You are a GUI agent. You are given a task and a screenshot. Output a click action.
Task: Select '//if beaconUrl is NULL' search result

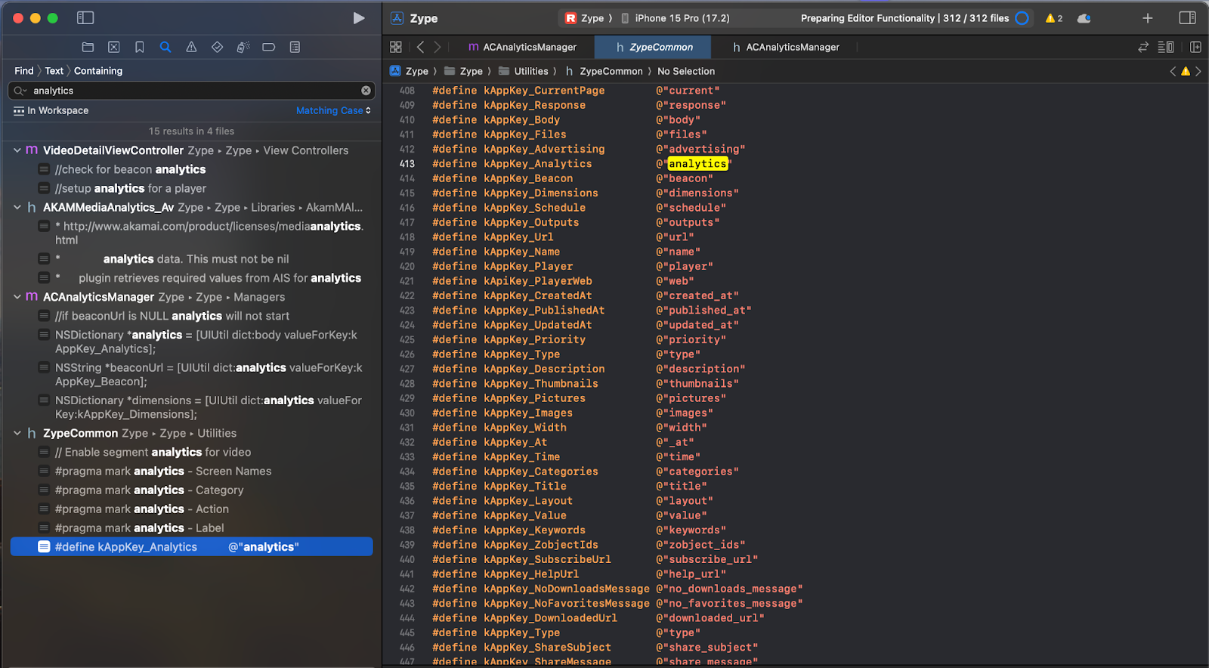pyautogui.click(x=191, y=316)
